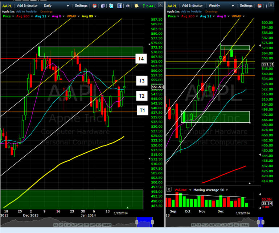This screenshot has height=233, width=279.
Task: Click green triangle marker at Daily chart bottom
Action: 127,207
